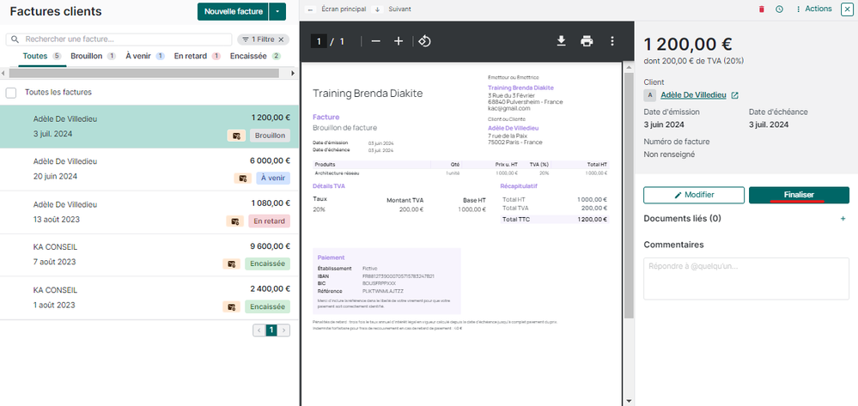Screen dimensions: 858x406
Task: Delete invoice using red trash icon
Action: pos(760,9)
